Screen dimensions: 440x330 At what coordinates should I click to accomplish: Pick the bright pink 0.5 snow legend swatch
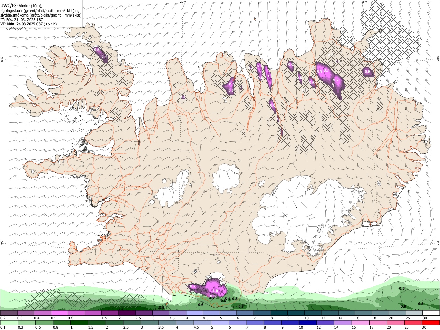pos(59,313)
